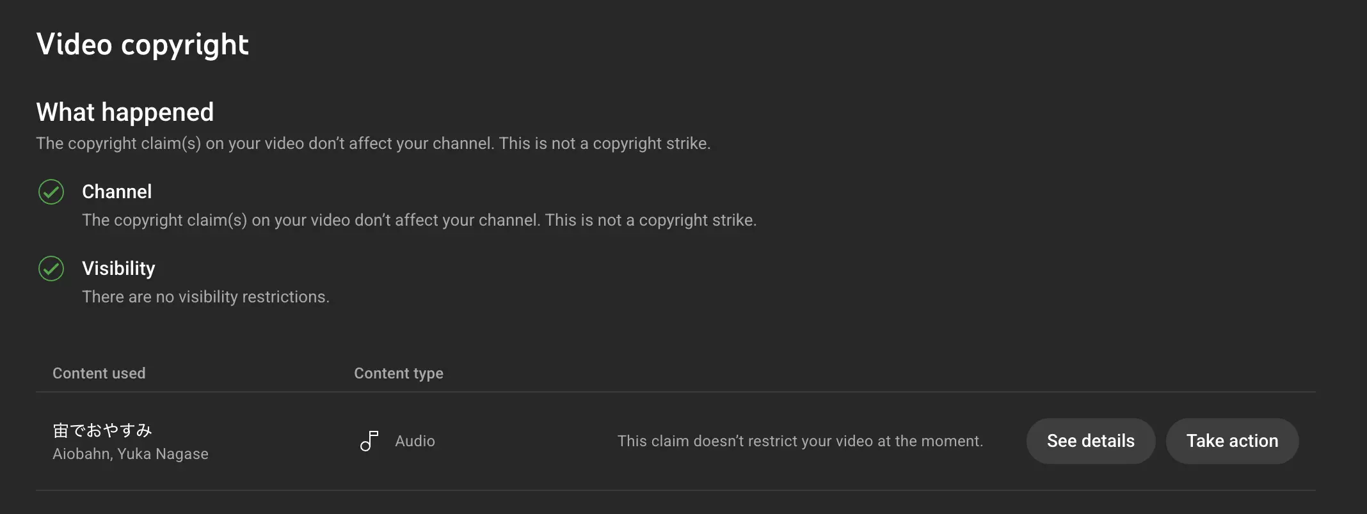1367x514 pixels.
Task: Click the green checkmark icon beside Visibility
Action: tap(51, 269)
